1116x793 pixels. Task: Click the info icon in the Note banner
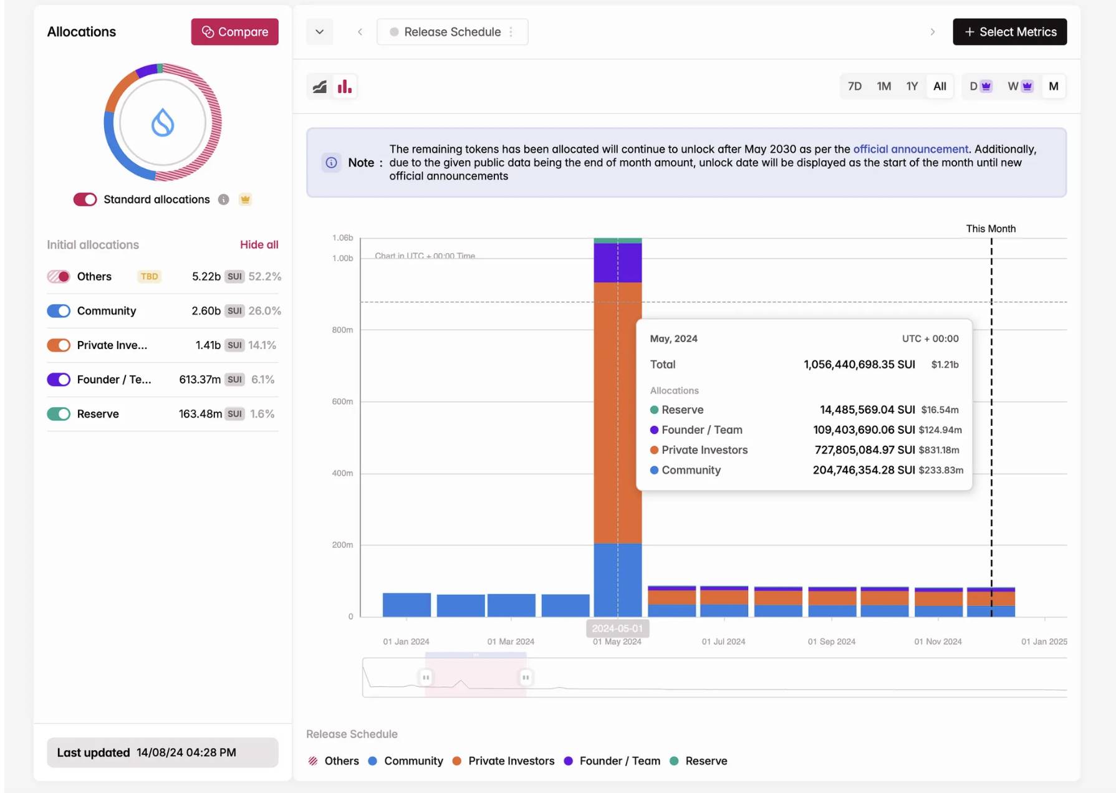click(x=331, y=163)
